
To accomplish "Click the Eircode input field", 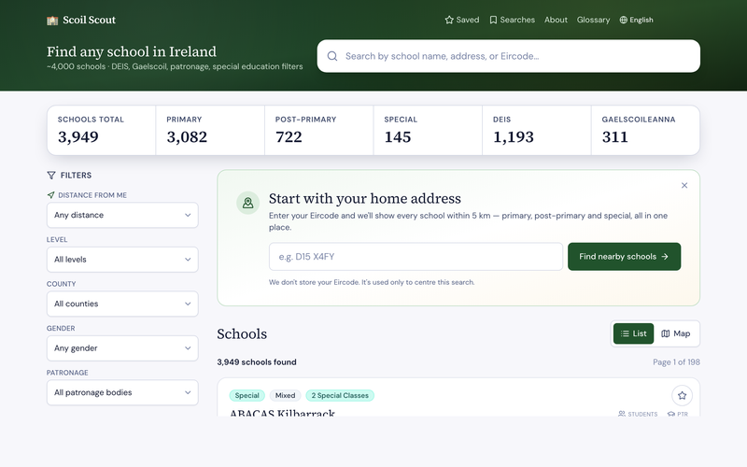I will 416,256.
